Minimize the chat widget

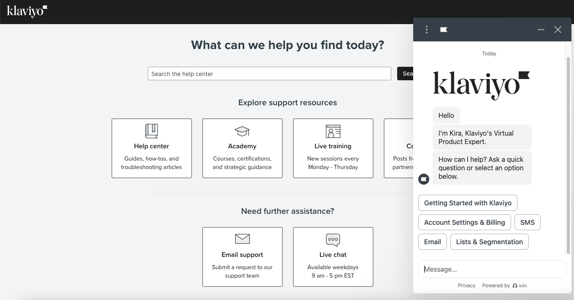pos(541,30)
